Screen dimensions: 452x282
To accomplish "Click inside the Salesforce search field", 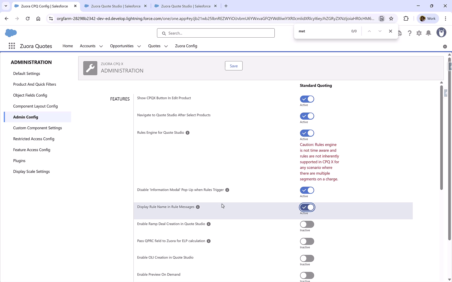I will (x=216, y=33).
